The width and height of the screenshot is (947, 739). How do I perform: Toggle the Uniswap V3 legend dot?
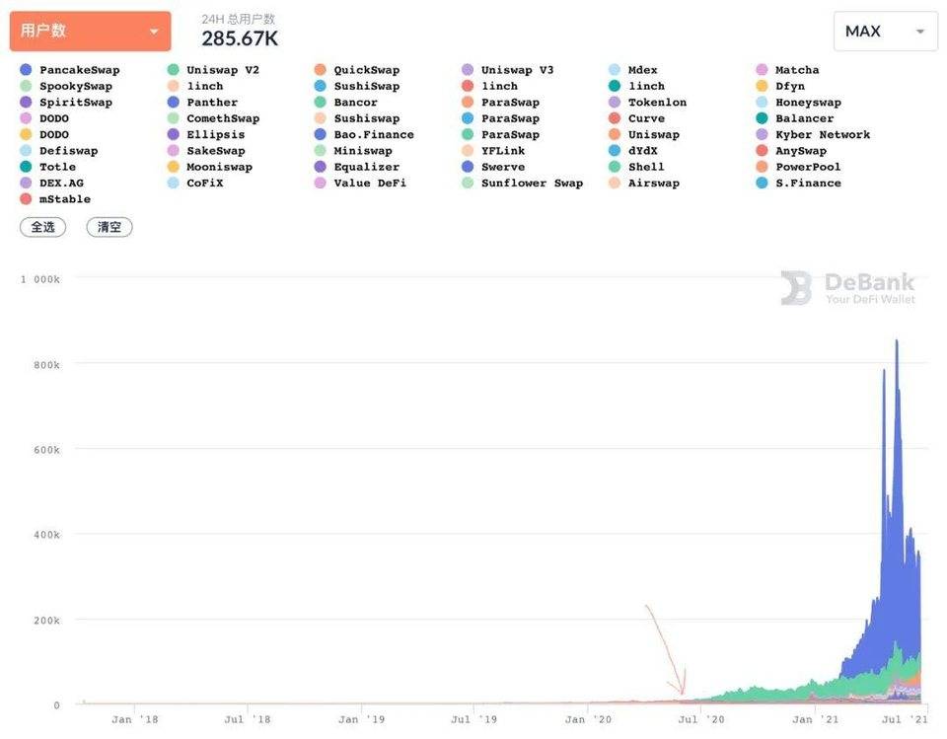pyautogui.click(x=468, y=69)
